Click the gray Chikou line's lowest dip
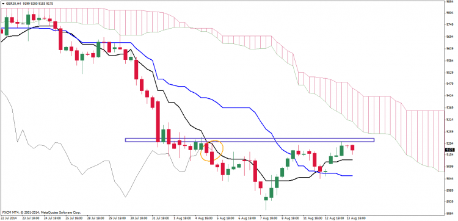 coord(126,197)
